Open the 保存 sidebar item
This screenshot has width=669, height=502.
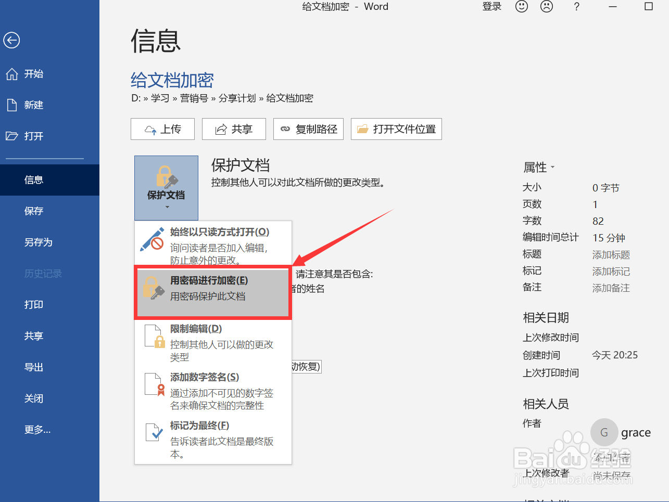tap(49, 211)
